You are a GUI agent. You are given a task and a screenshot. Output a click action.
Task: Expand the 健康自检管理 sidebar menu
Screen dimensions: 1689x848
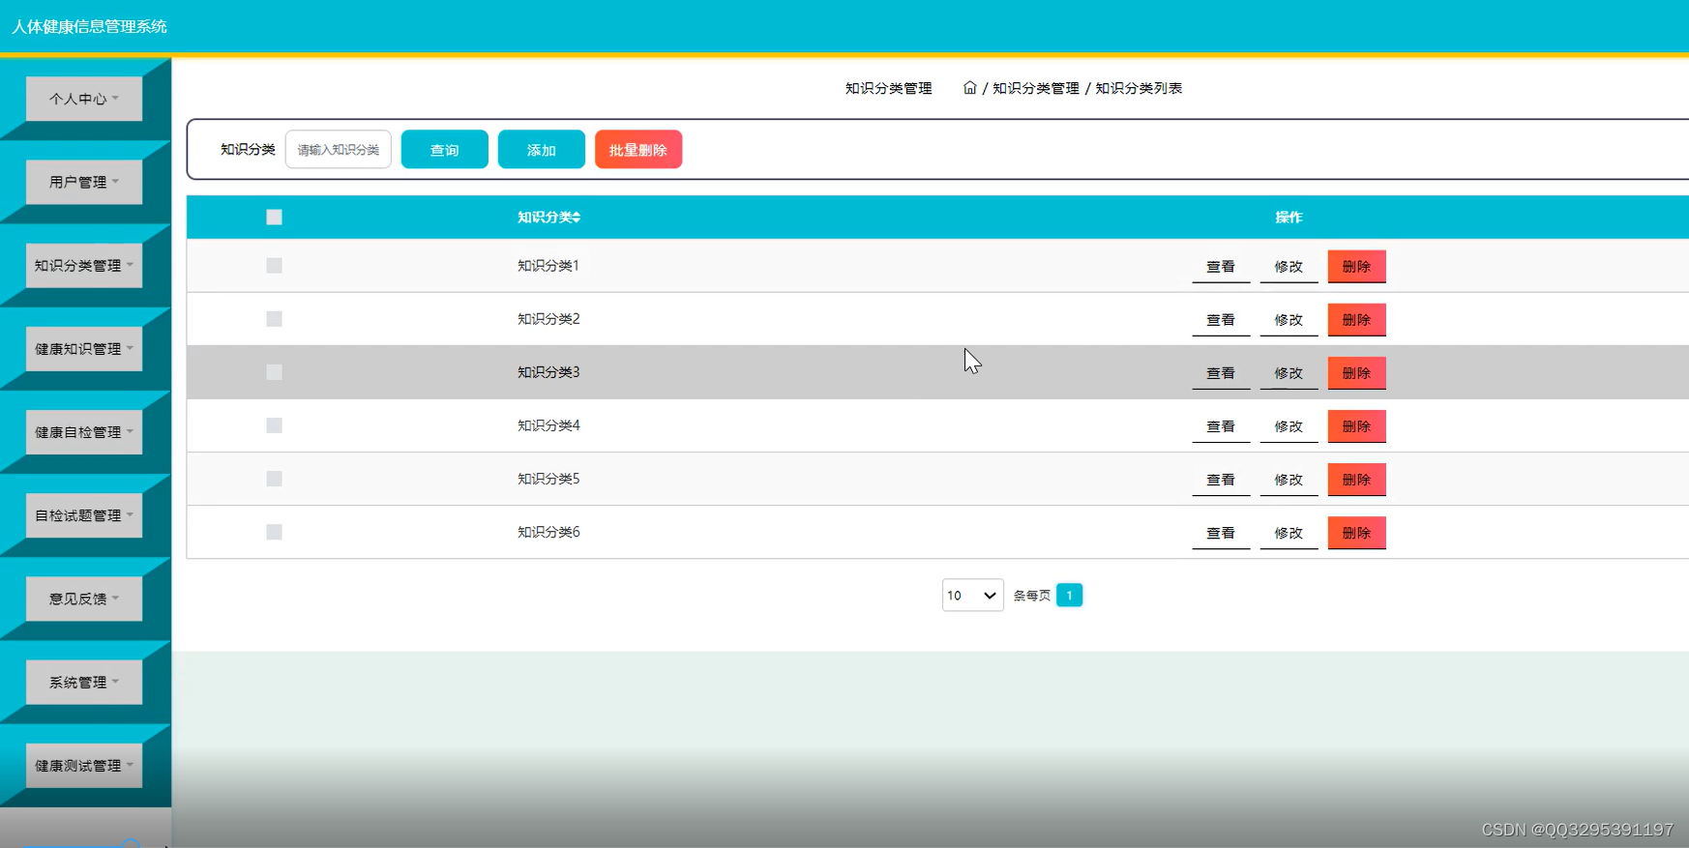[84, 432]
